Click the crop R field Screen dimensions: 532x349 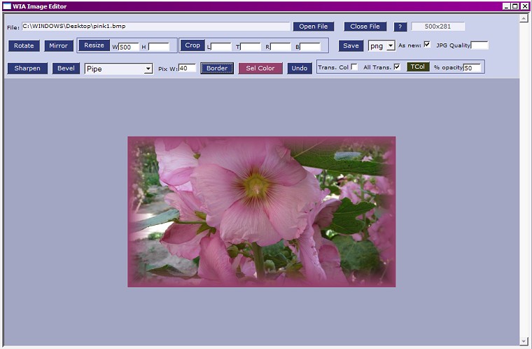click(280, 47)
